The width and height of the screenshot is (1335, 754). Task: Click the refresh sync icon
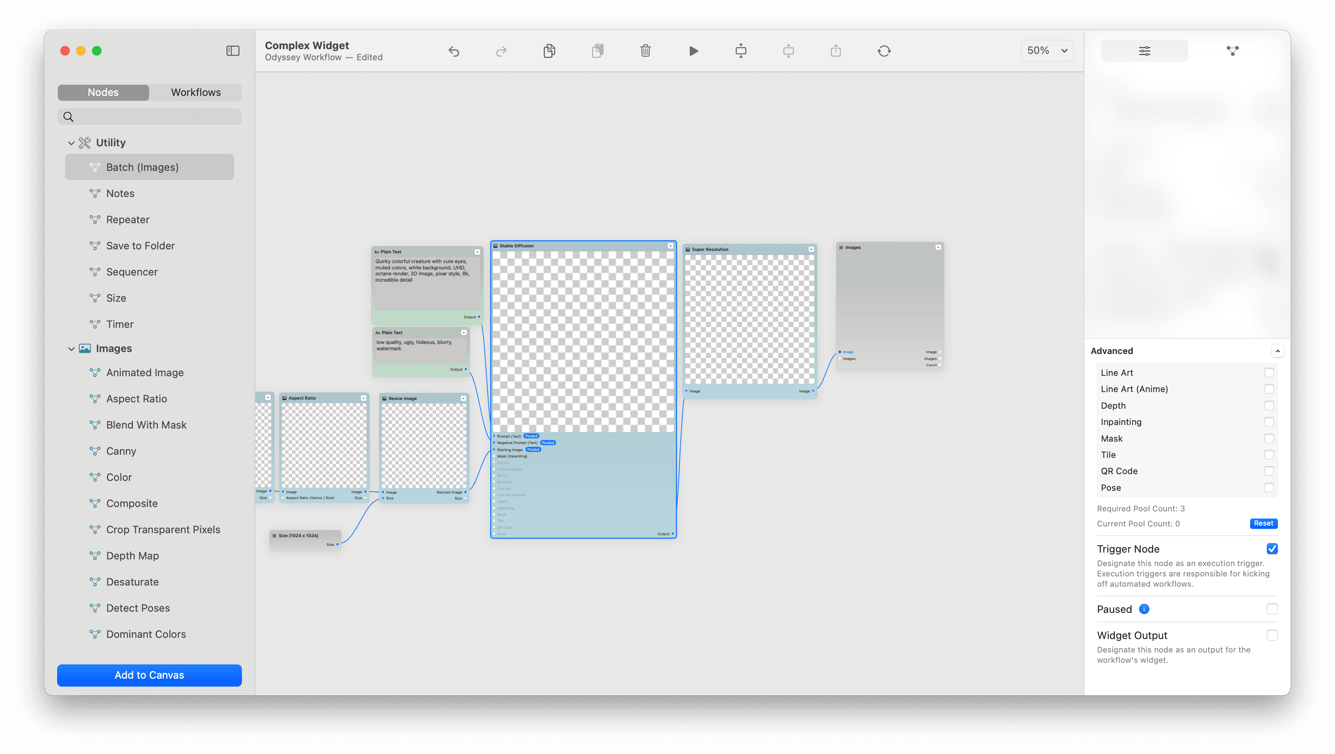pyautogui.click(x=884, y=51)
